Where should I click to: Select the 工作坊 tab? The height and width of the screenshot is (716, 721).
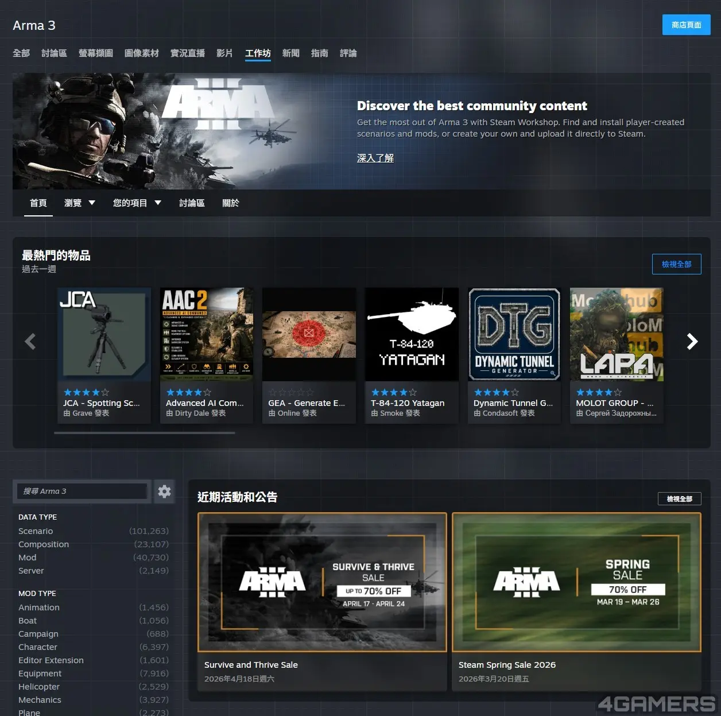[x=258, y=53]
